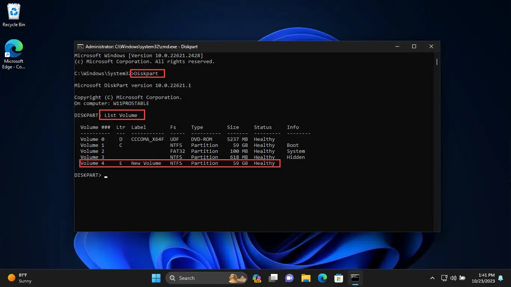
Task: Open notifications bell icon
Action: pos(501,278)
